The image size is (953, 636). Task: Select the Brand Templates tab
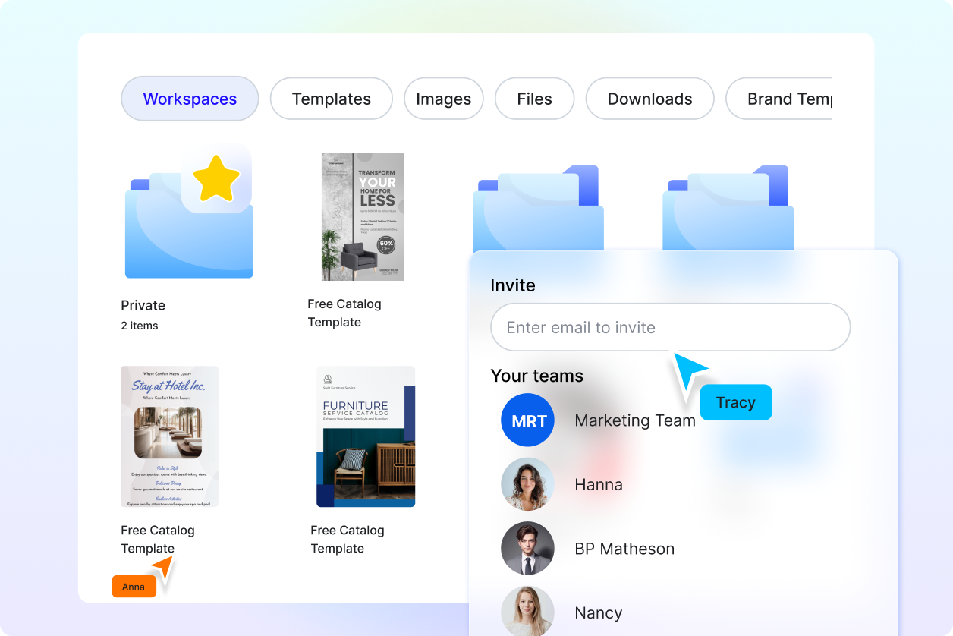tap(779, 99)
